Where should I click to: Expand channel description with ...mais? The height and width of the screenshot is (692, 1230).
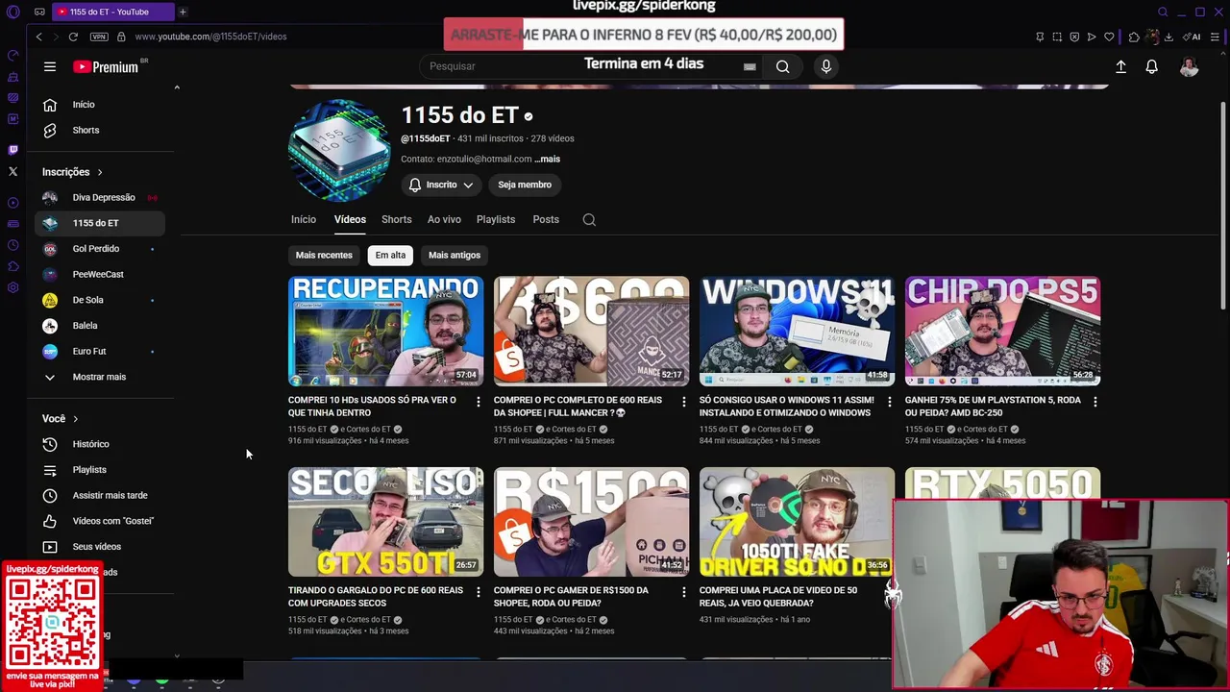pos(547,159)
